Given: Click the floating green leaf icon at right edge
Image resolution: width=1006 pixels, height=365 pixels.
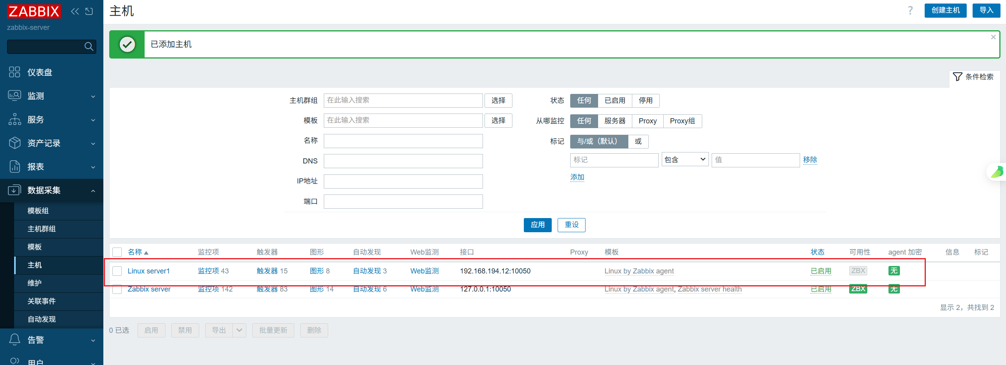Looking at the screenshot, I should click(x=997, y=172).
